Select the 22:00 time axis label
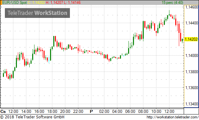Image resolution: width=199 pixels, height=120 pixels. click(x=78, y=112)
